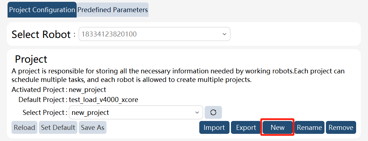
Task: Rename the selected project
Action: 309,127
